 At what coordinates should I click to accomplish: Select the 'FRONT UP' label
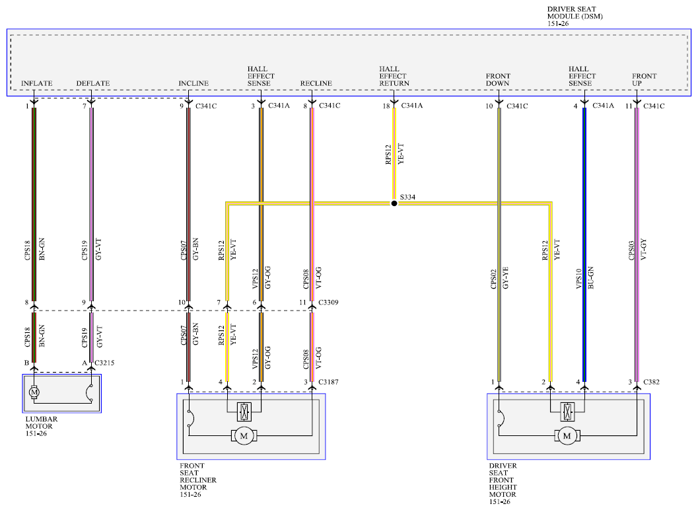tap(644, 80)
